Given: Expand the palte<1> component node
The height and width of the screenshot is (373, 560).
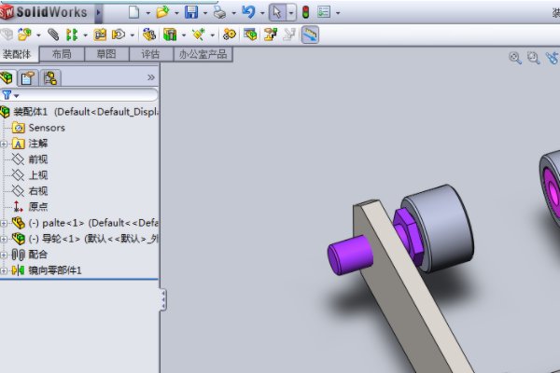Looking at the screenshot, I should point(4,223).
